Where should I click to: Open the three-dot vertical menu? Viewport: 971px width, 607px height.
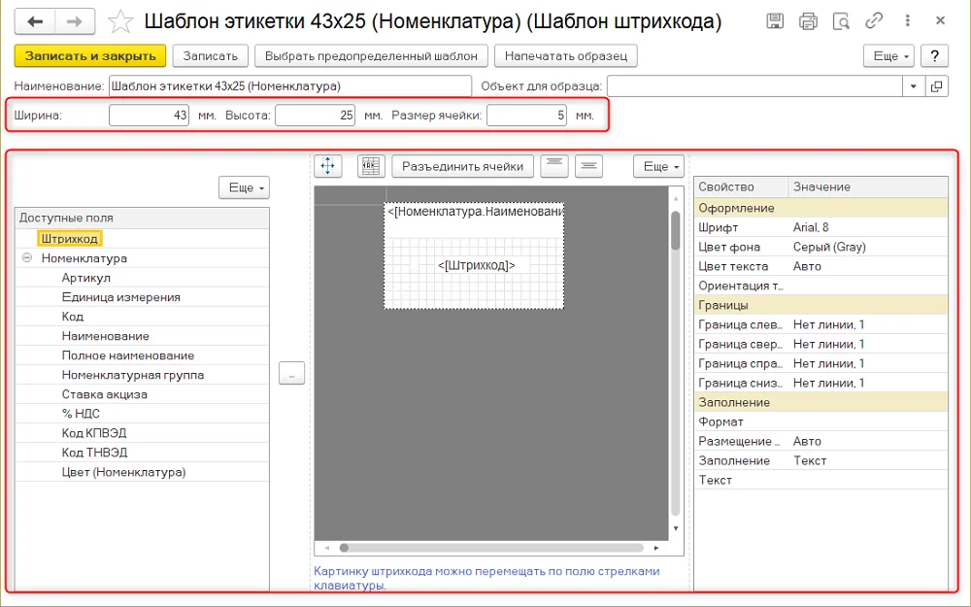pyautogui.click(x=907, y=20)
